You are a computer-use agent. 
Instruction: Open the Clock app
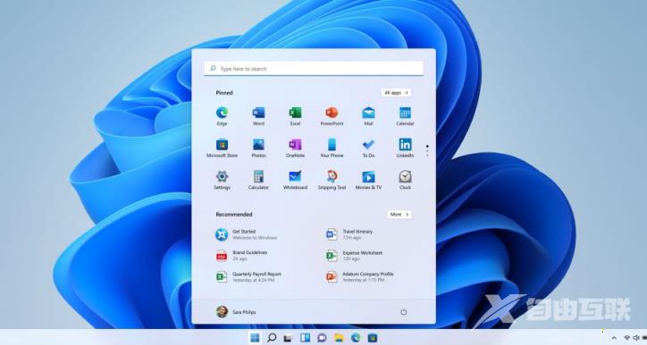[405, 180]
